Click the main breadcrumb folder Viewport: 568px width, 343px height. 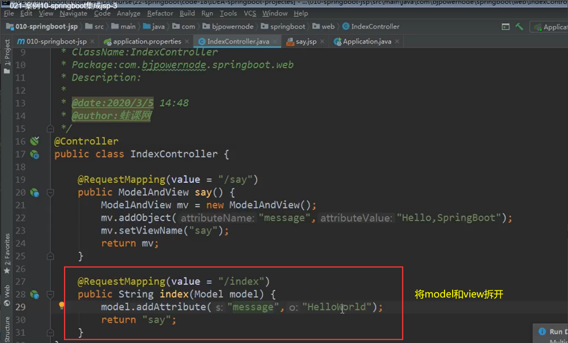point(123,26)
